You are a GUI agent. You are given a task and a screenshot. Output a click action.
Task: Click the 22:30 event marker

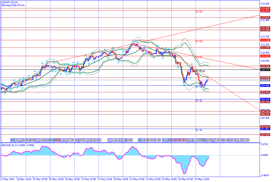[x=246, y=140]
